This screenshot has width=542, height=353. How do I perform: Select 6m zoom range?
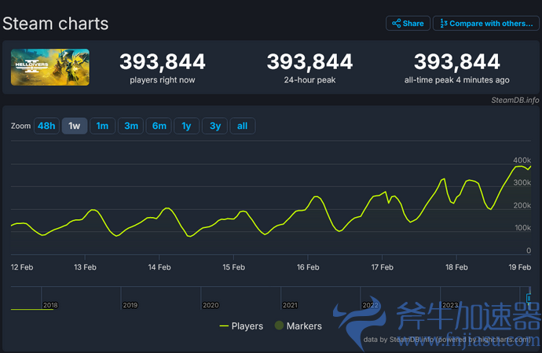(x=159, y=126)
